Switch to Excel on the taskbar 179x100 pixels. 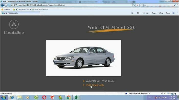coord(77,97)
